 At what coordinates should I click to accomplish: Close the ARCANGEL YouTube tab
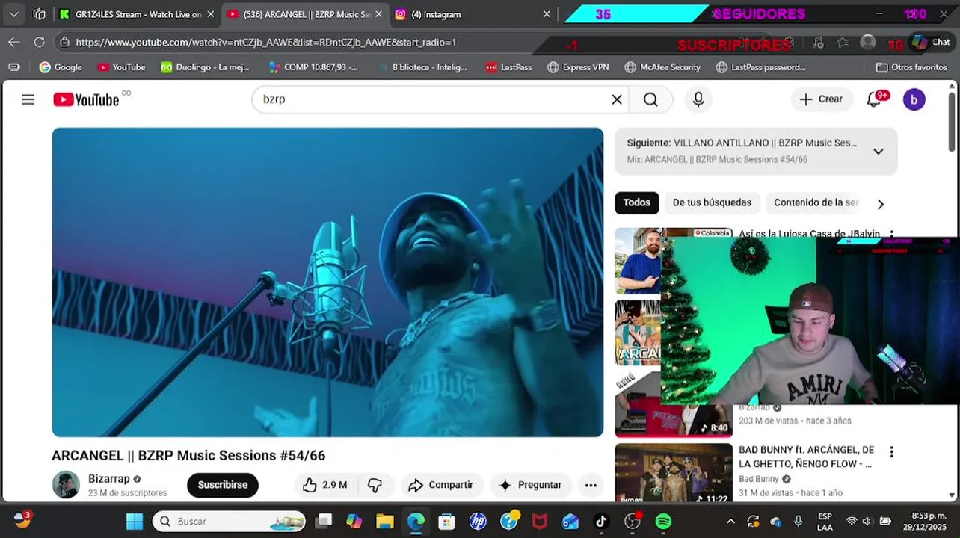click(x=378, y=14)
